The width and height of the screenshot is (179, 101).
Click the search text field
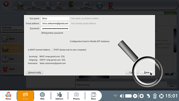coord(95,13)
